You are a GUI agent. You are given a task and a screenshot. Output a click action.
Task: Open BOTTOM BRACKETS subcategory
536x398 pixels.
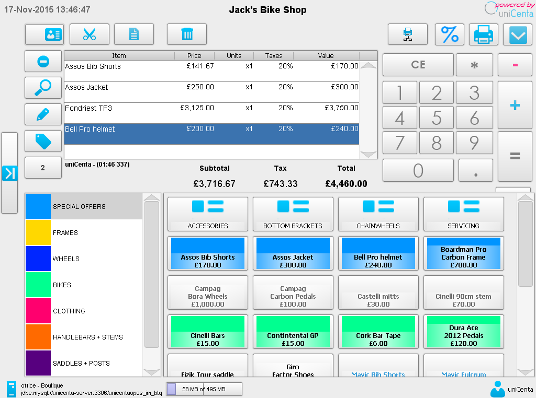tap(293, 214)
